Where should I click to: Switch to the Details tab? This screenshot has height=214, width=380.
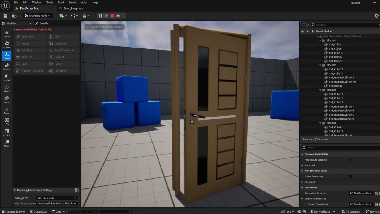tap(42, 23)
